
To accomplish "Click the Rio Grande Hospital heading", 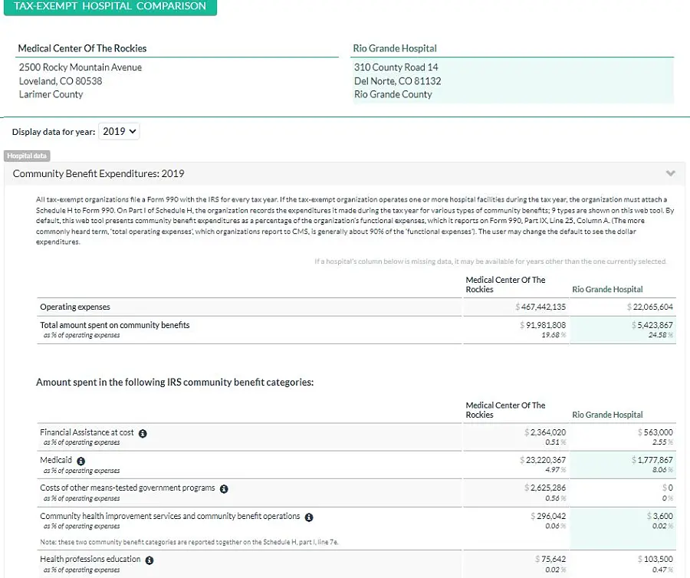I will pos(395,48).
